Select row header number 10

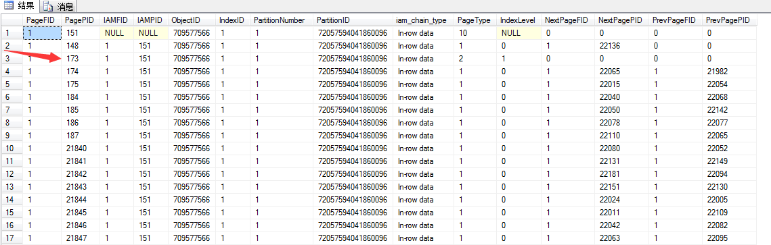tap(12, 148)
